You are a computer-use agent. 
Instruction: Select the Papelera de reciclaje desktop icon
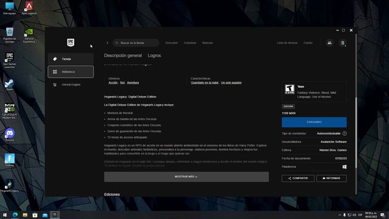pos(10,35)
